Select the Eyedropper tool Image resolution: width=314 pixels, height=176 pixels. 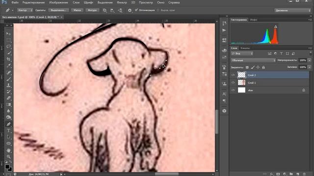[8, 66]
